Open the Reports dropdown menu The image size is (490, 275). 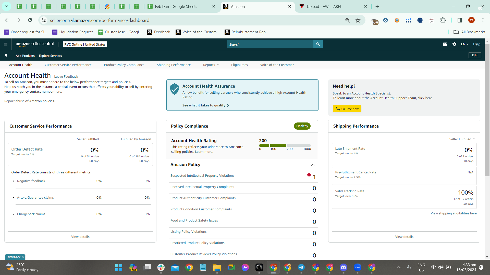[211, 65]
